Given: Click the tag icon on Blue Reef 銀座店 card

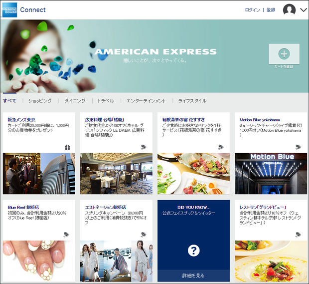Looking at the screenshot, I should 66,235.
